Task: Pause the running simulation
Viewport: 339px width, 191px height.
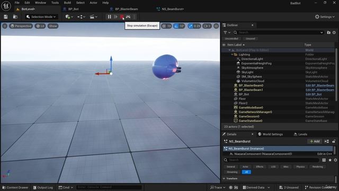Action: pyautogui.click(x=110, y=16)
